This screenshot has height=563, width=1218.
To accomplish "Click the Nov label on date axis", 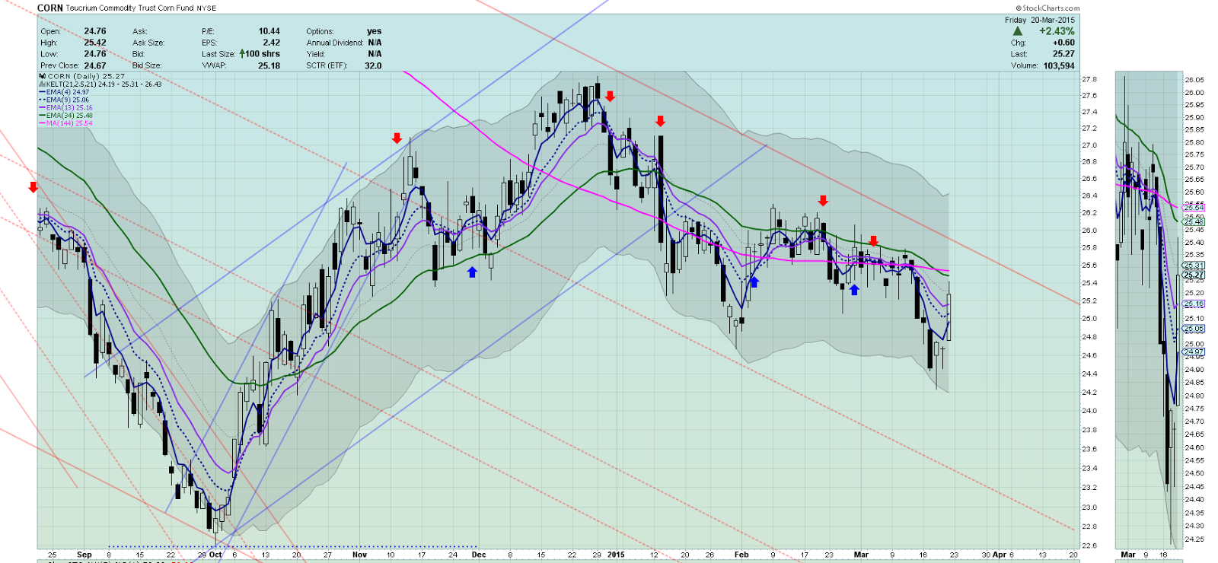I will click(x=359, y=555).
